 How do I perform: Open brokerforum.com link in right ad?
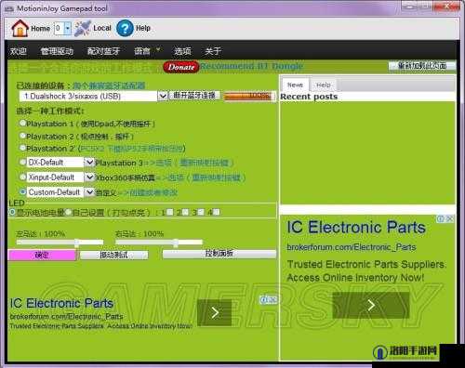pos(352,247)
